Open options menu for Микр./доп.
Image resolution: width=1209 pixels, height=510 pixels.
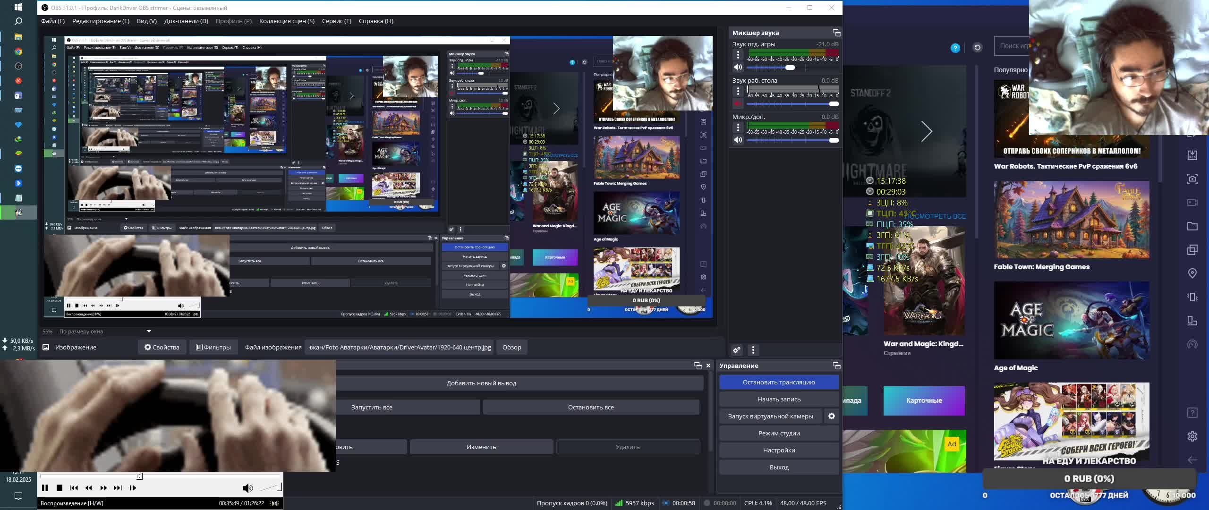(738, 127)
